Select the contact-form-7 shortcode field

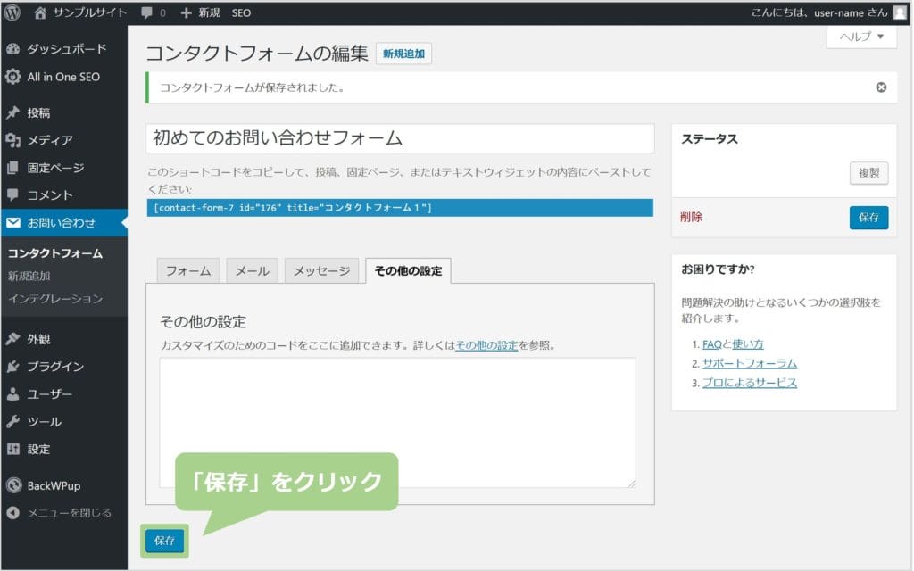[x=400, y=208]
